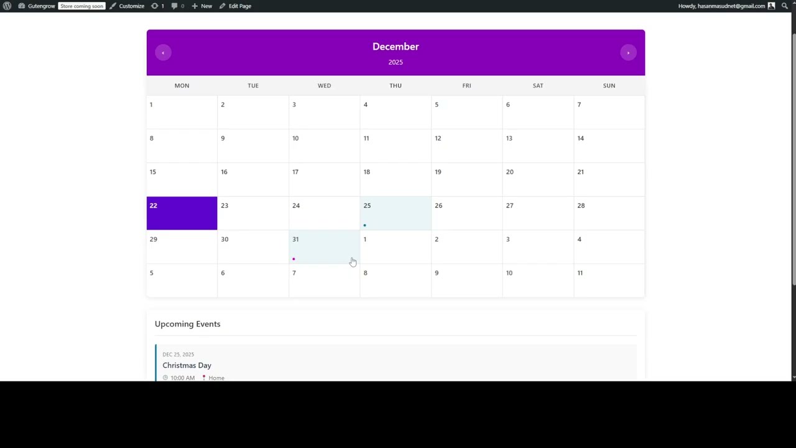Screen dimensions: 796x448
Task: Click the MON weekday header
Action: [x=182, y=85]
